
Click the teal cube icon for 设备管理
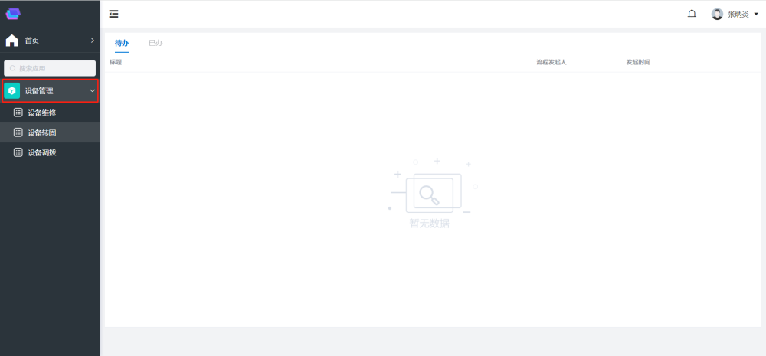(x=12, y=91)
